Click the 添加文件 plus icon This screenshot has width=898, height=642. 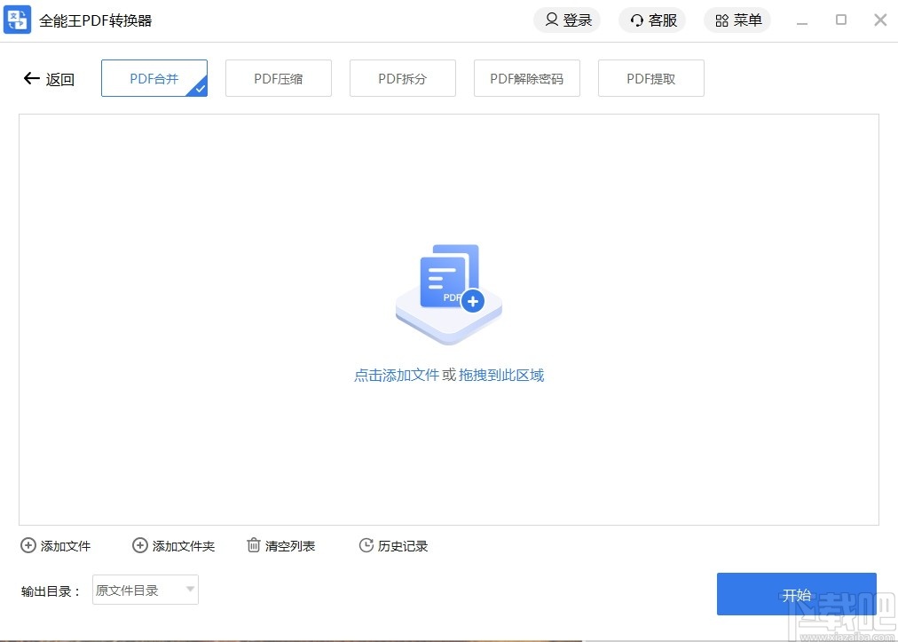[28, 546]
